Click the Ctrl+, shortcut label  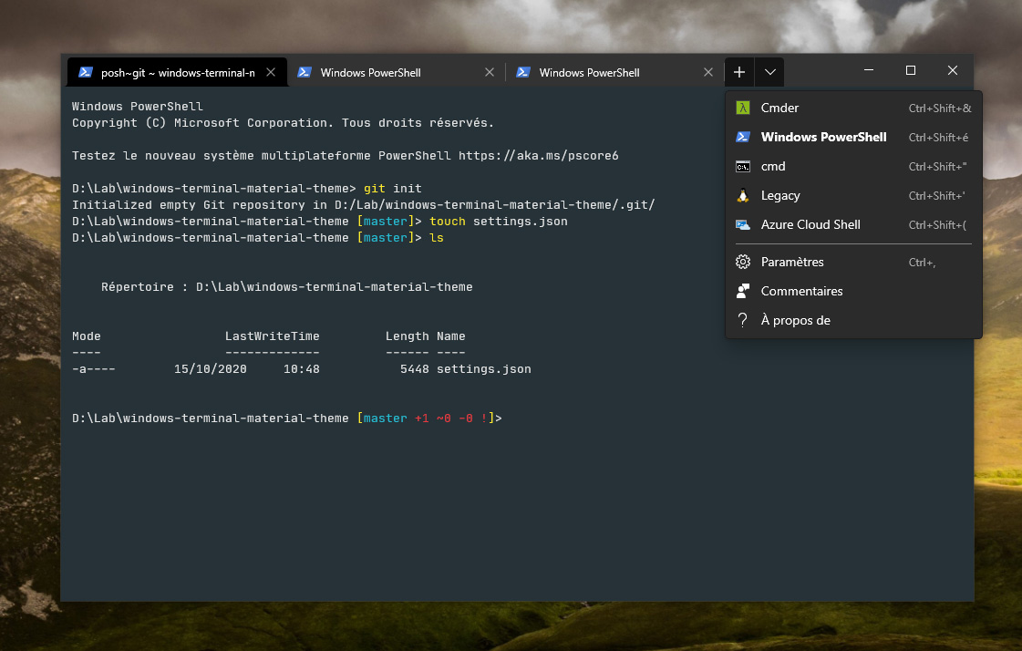pyautogui.click(x=922, y=263)
